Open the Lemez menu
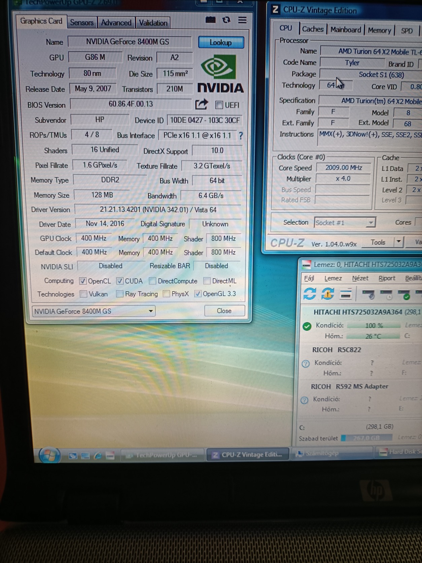The width and height of the screenshot is (422, 563). 333,278
